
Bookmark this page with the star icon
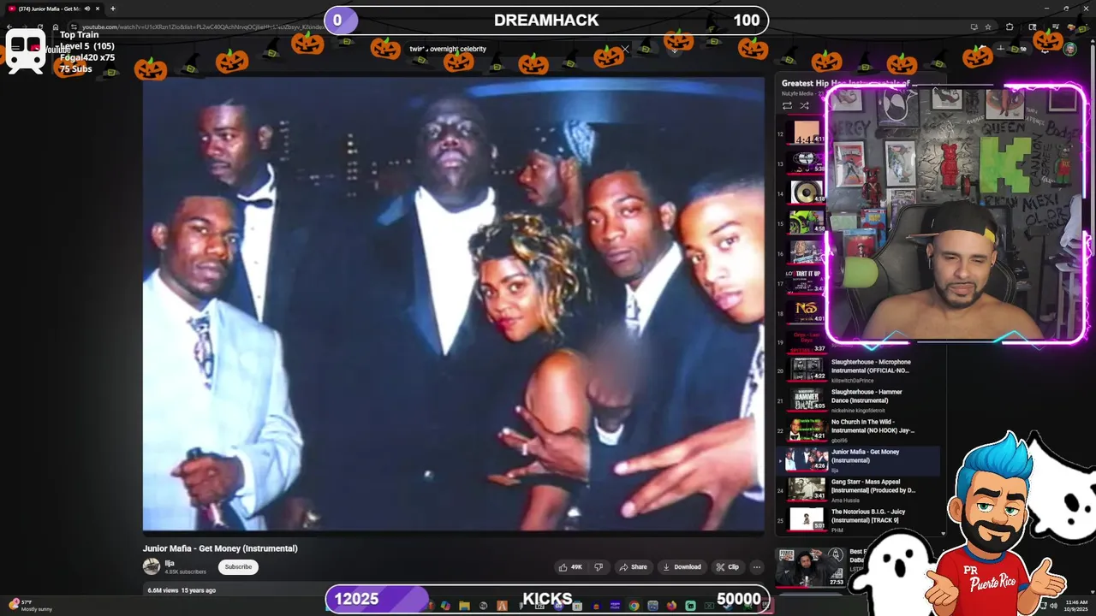[988, 27]
